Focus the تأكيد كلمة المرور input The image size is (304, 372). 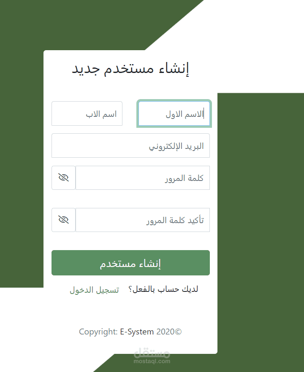click(x=142, y=220)
